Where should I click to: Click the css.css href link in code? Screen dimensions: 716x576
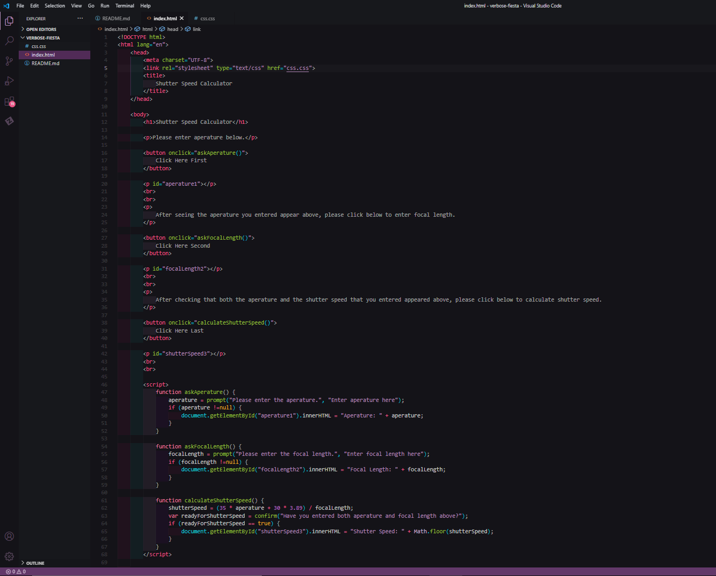pos(298,68)
